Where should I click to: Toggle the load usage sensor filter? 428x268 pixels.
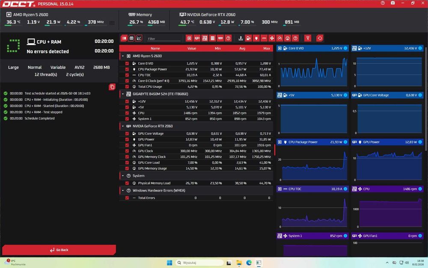click(287, 38)
